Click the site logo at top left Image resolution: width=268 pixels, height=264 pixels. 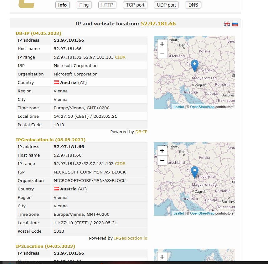(x=26, y=4)
